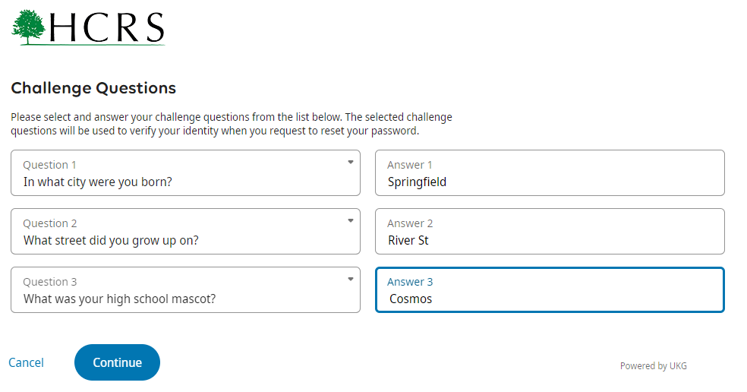This screenshot has height=392, width=747.
Task: Click the "Question 3" floating label
Action: [49, 282]
